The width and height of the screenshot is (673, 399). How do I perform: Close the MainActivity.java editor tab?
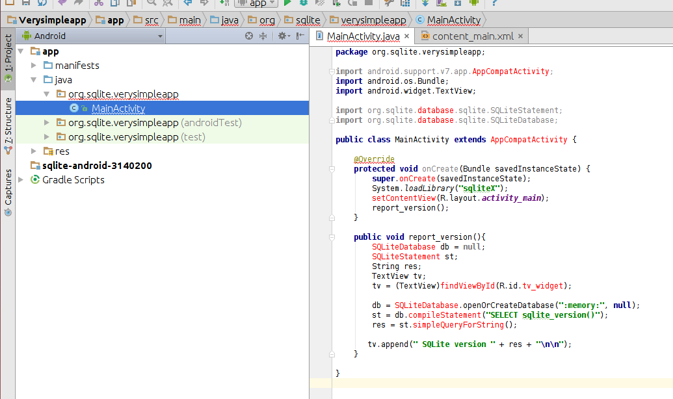406,36
